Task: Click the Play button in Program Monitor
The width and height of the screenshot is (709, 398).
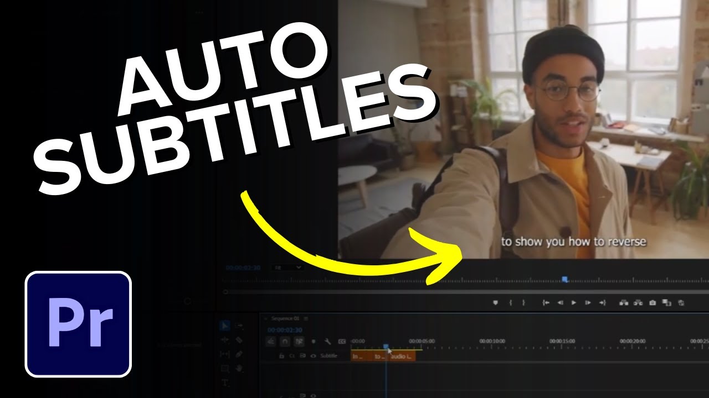Action: 574,302
